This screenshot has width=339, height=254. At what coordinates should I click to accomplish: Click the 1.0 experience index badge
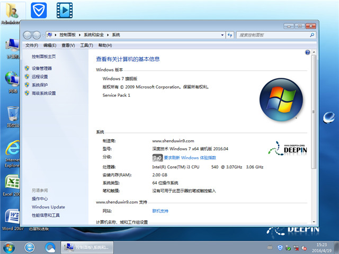coord(157,158)
